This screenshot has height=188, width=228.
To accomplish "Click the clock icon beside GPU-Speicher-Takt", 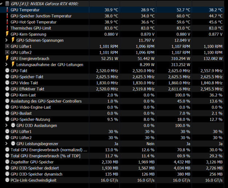I will tap(7, 77).
